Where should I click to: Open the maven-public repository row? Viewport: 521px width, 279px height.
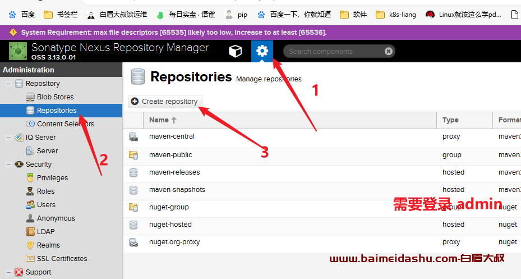tap(322, 155)
